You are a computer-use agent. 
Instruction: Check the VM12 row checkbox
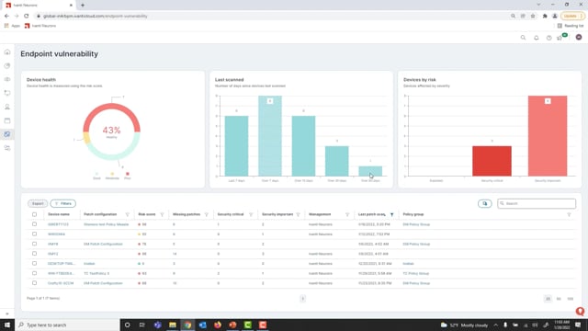(x=35, y=254)
